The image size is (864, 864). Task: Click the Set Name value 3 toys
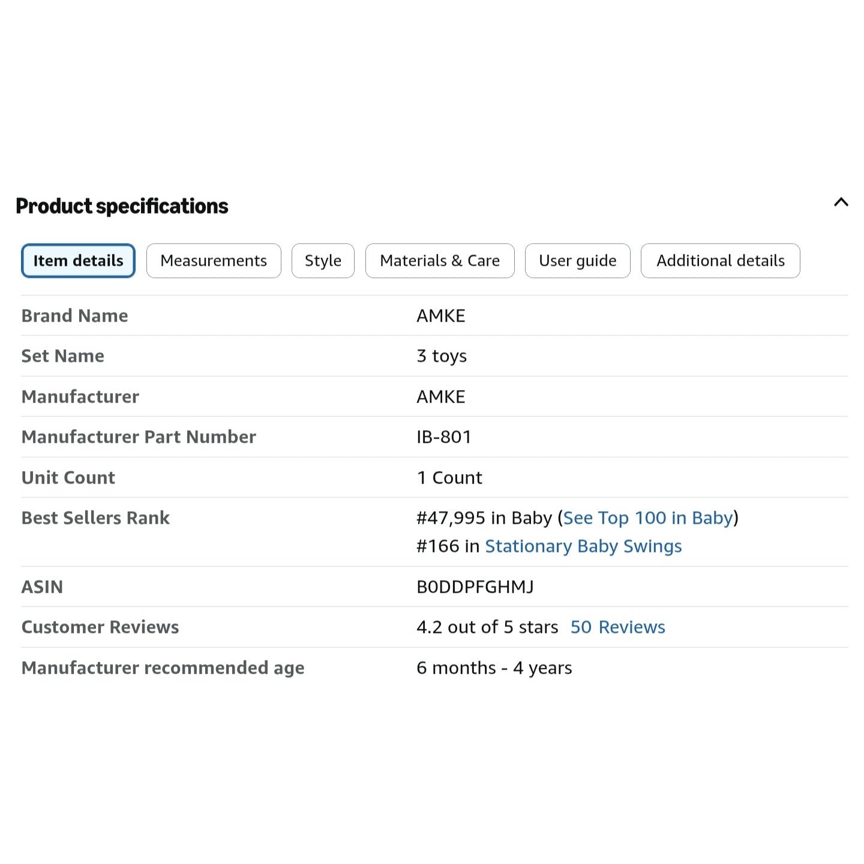tap(442, 356)
